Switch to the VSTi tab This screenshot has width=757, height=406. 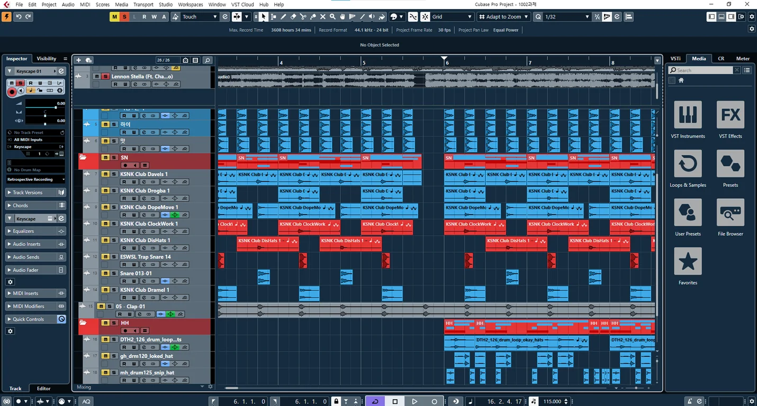(x=675, y=59)
